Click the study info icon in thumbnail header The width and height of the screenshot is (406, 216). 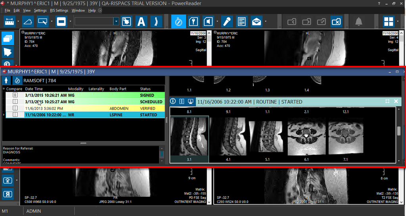(173, 102)
